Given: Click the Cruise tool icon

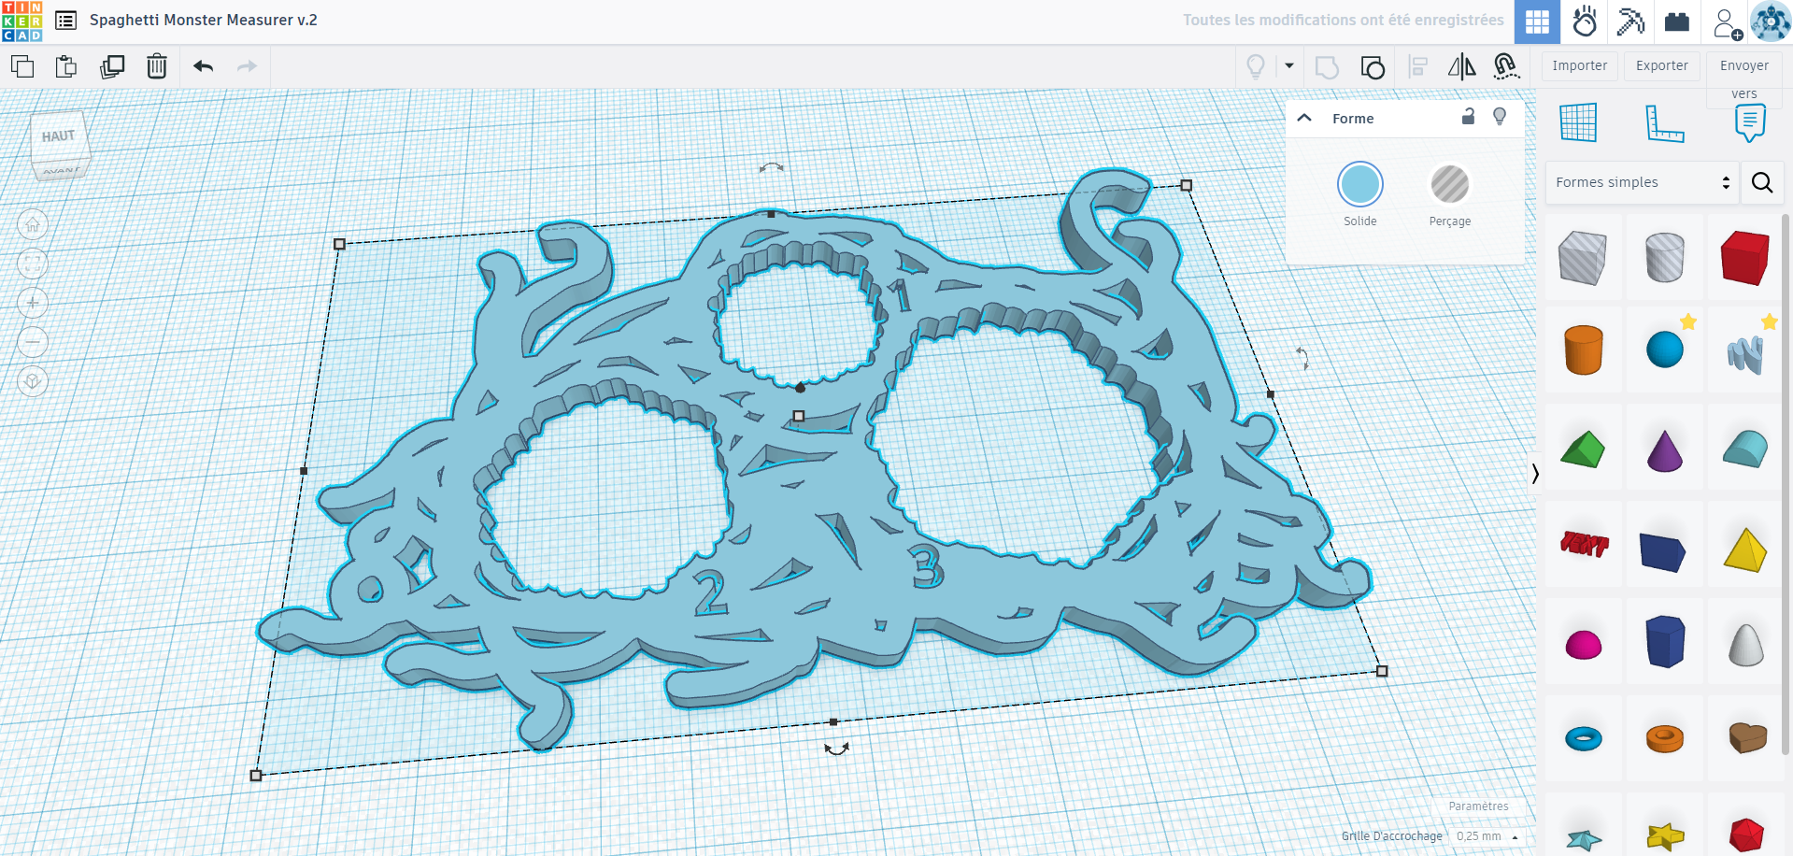Looking at the screenshot, I should click(x=1506, y=66).
